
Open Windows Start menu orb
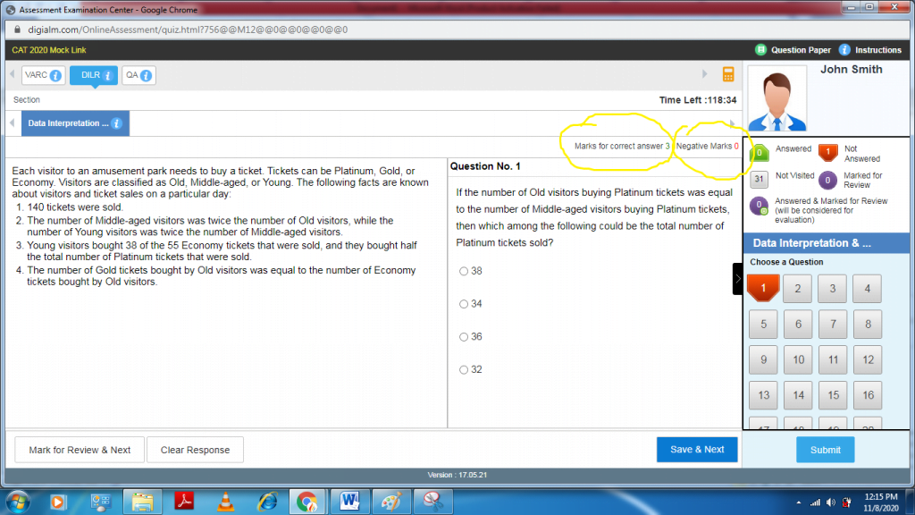tap(18, 502)
